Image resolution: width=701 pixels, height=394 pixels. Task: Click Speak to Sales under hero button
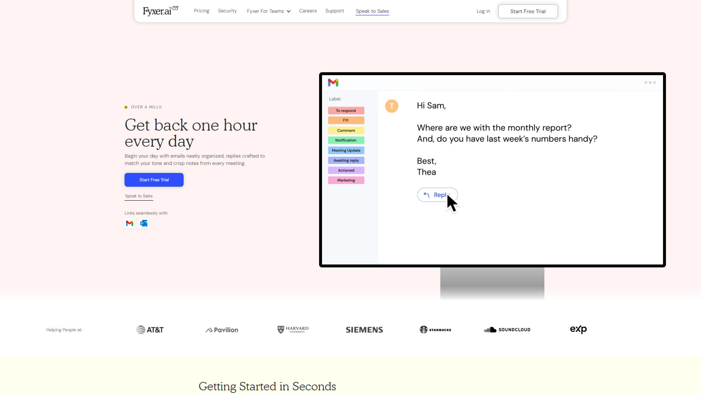pyautogui.click(x=139, y=196)
